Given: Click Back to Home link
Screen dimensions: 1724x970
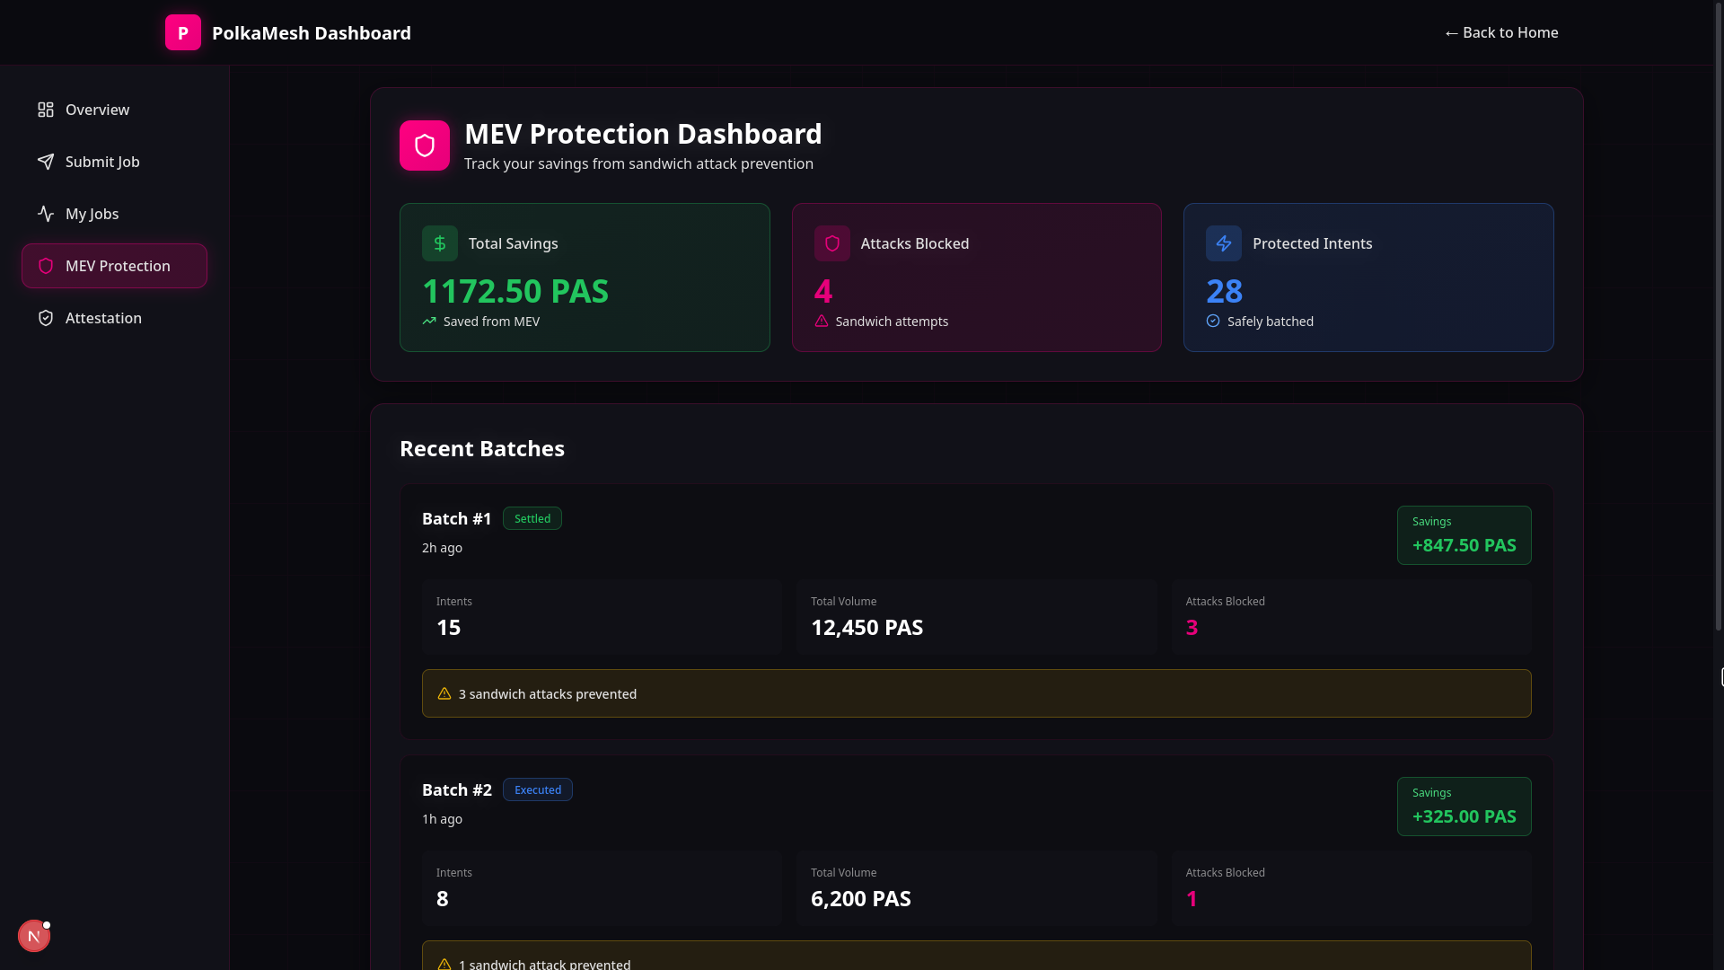Looking at the screenshot, I should 1500,32.
